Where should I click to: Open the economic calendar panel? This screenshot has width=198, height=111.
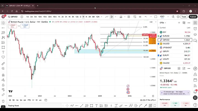pyautogui.click(x=195, y=80)
